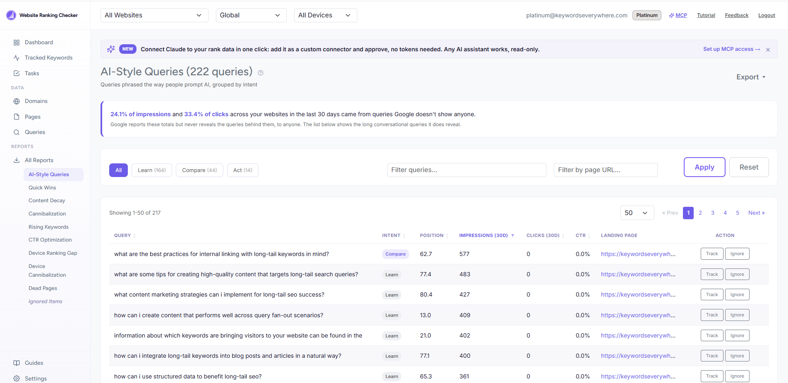Click the Apply button
The width and height of the screenshot is (788, 383).
click(x=704, y=167)
